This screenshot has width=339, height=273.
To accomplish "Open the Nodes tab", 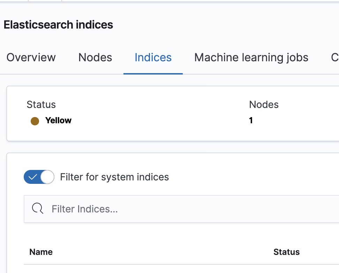I will (x=95, y=57).
